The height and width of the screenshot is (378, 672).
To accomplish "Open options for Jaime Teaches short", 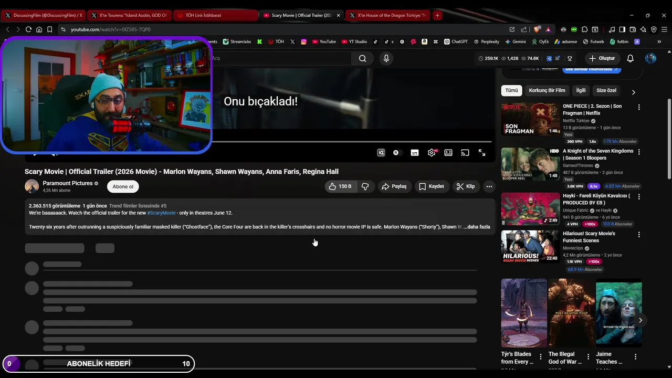I will pos(635,357).
